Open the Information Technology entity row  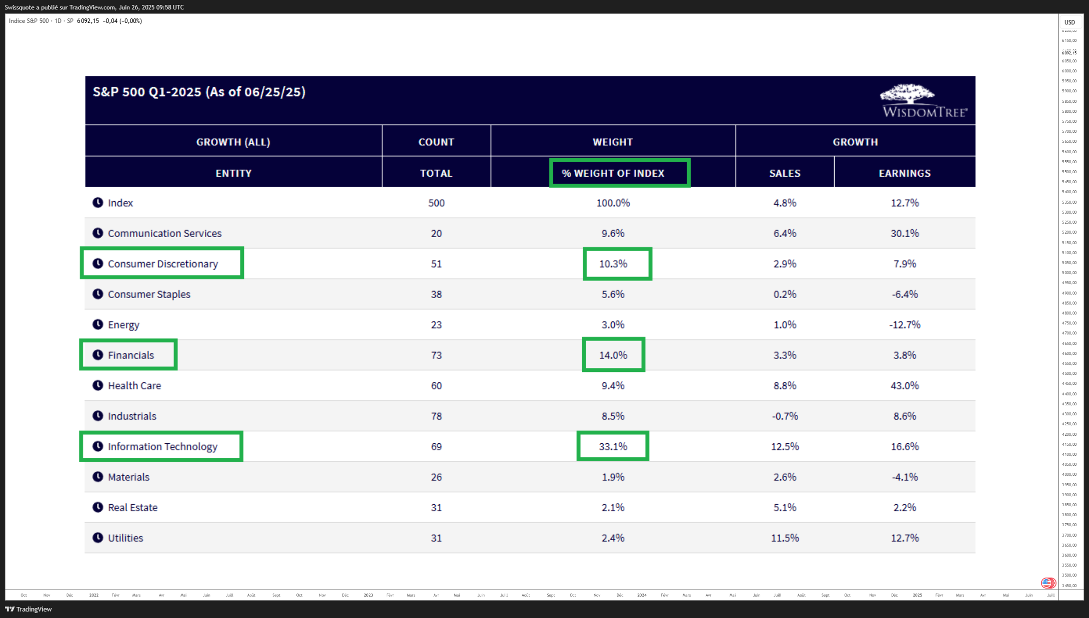(530, 446)
